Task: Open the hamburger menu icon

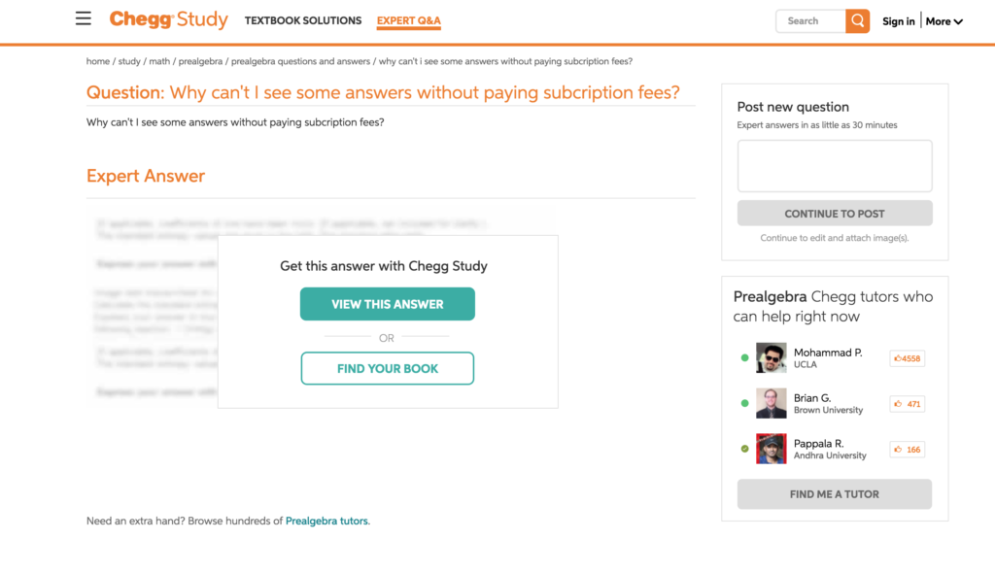Action: point(84,18)
